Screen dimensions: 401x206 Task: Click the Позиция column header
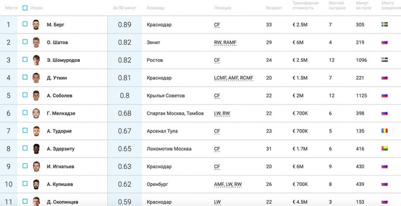(223, 8)
